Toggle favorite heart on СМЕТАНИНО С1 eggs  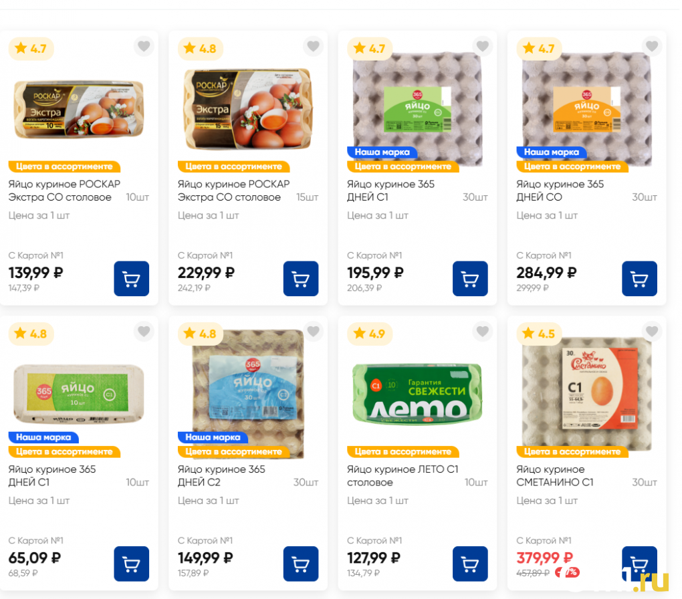[652, 331]
